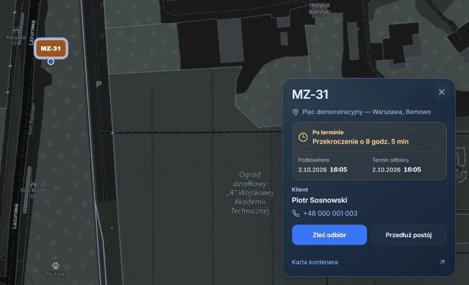The image size is (469, 285).
Task: Click the Podstawiono date 2.10.2026 16:05
Action: point(322,169)
